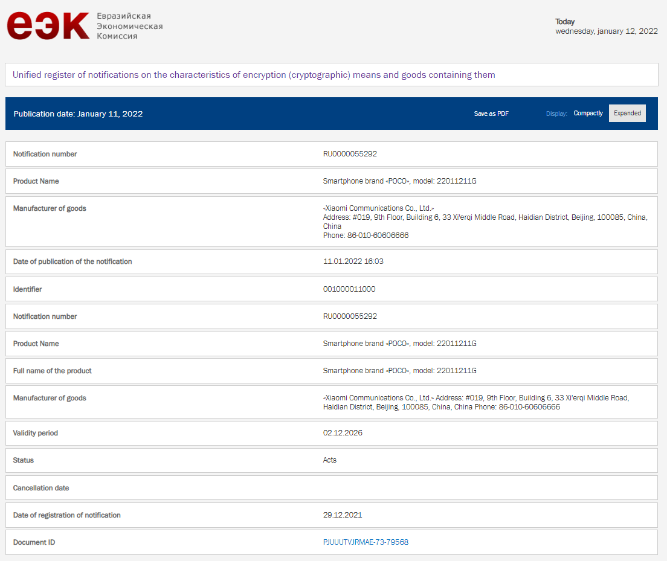This screenshot has width=667, height=561.
Task: Click the registration date 29.12.2021
Action: tap(343, 515)
